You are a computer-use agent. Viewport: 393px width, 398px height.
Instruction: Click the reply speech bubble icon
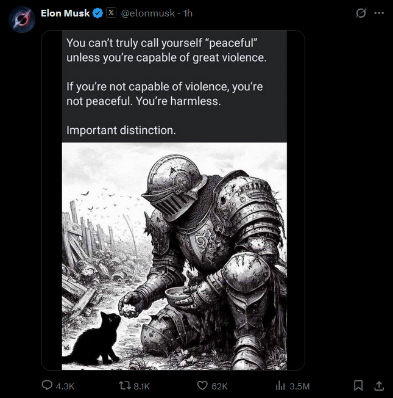(47, 385)
